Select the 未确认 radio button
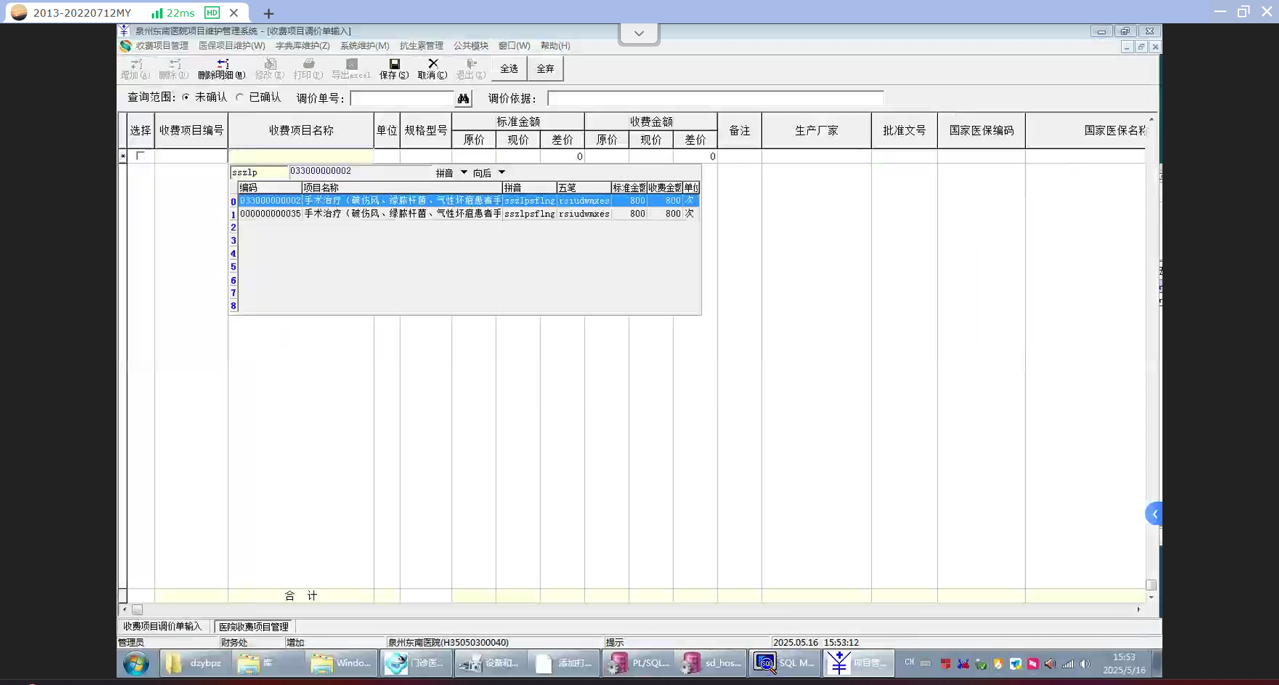Viewport: 1279px width, 685px height. (186, 97)
